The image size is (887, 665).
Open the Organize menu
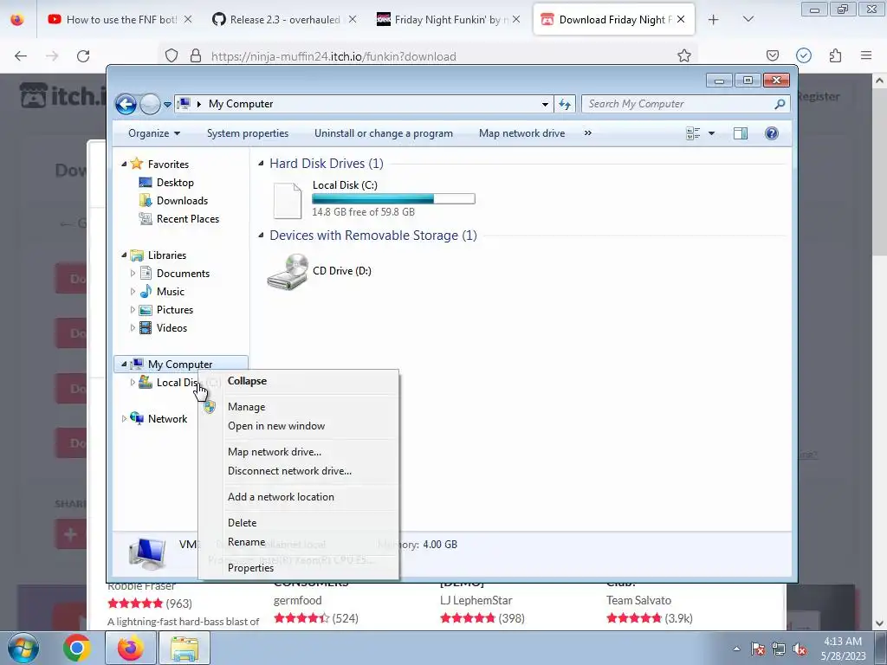154,133
